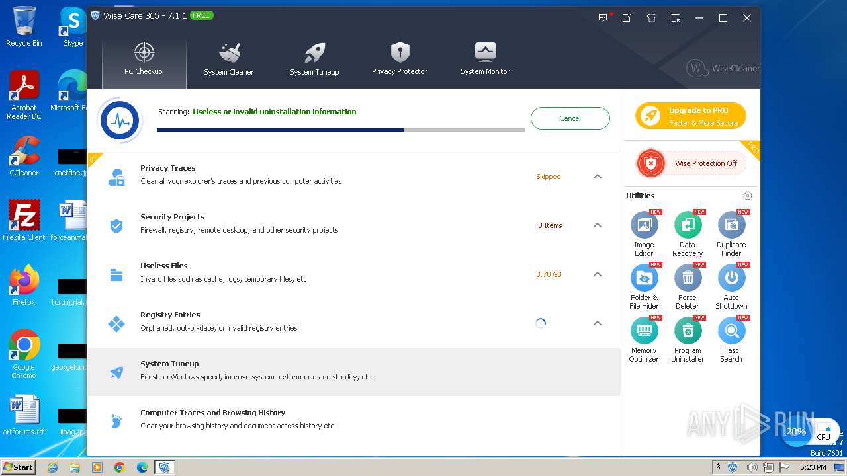Launch Force Deleter utility
Image resolution: width=847 pixels, height=476 pixels.
(688, 287)
